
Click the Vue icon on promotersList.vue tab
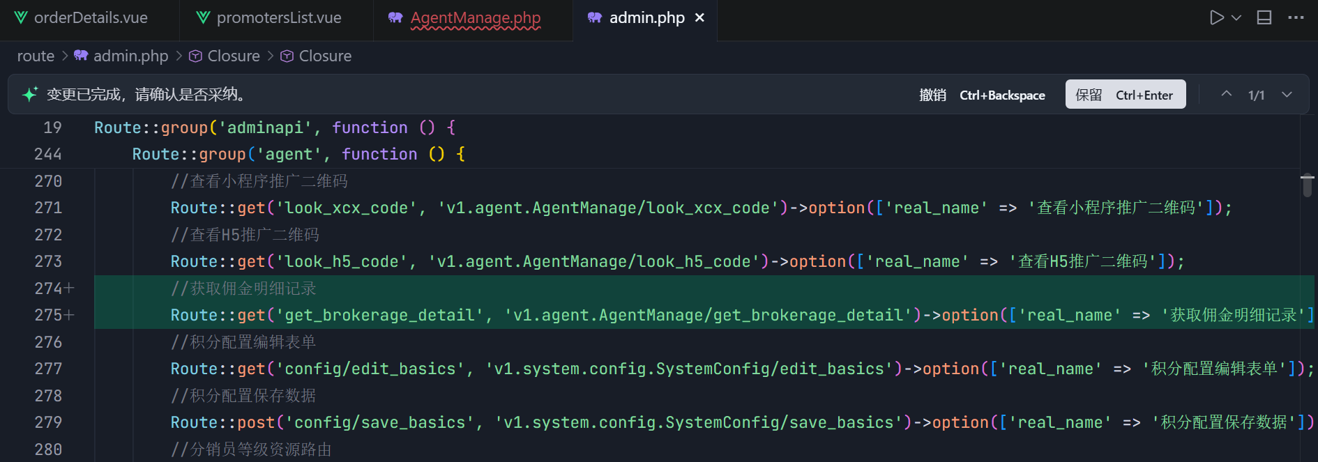point(203,18)
